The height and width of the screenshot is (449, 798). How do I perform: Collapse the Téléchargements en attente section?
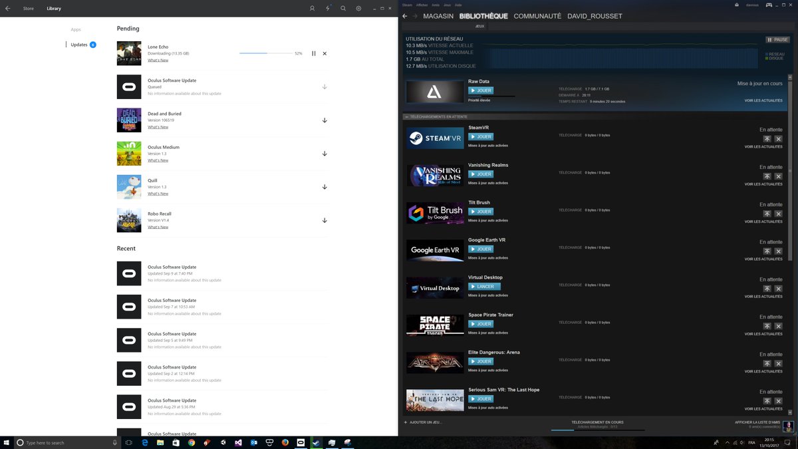(406, 116)
